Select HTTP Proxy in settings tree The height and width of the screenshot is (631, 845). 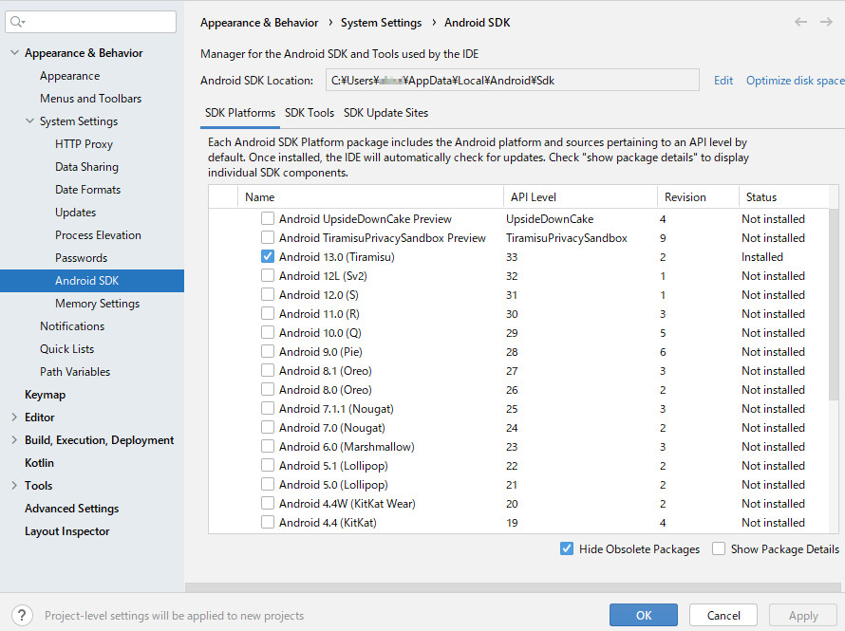point(84,143)
